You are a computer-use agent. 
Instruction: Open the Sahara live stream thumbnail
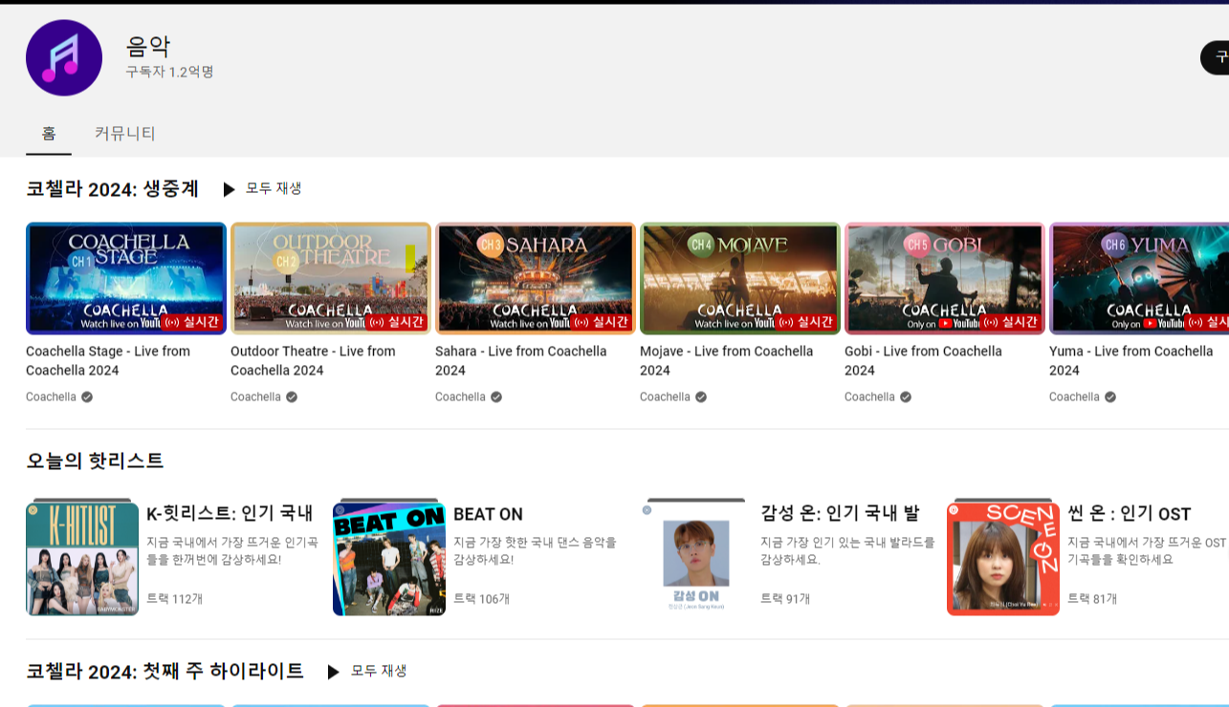[x=536, y=278]
